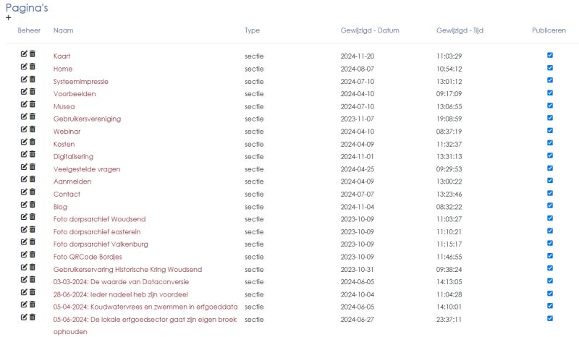Disable publishing for Aanmelden page
Image resolution: width=579 pixels, height=337 pixels.
[x=550, y=181]
